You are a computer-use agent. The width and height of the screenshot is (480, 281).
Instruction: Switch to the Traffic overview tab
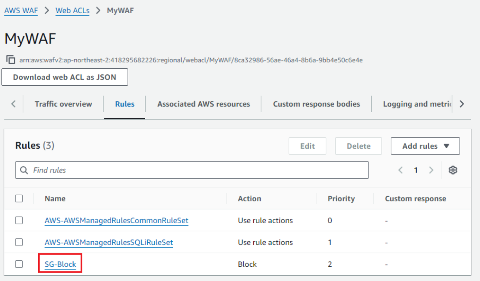[63, 104]
